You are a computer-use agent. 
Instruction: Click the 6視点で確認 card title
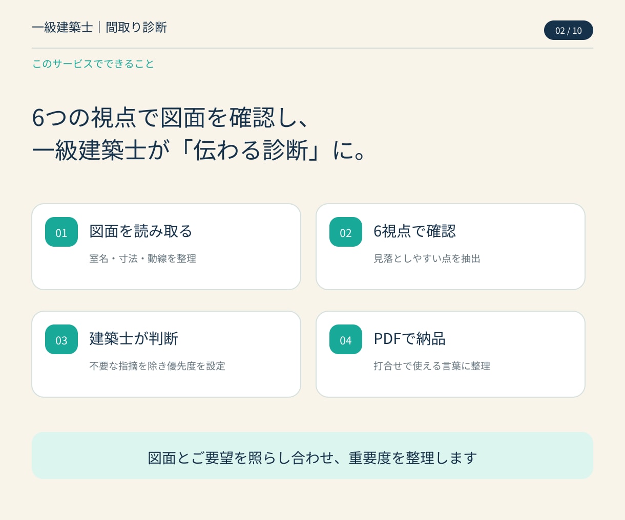coord(414,231)
